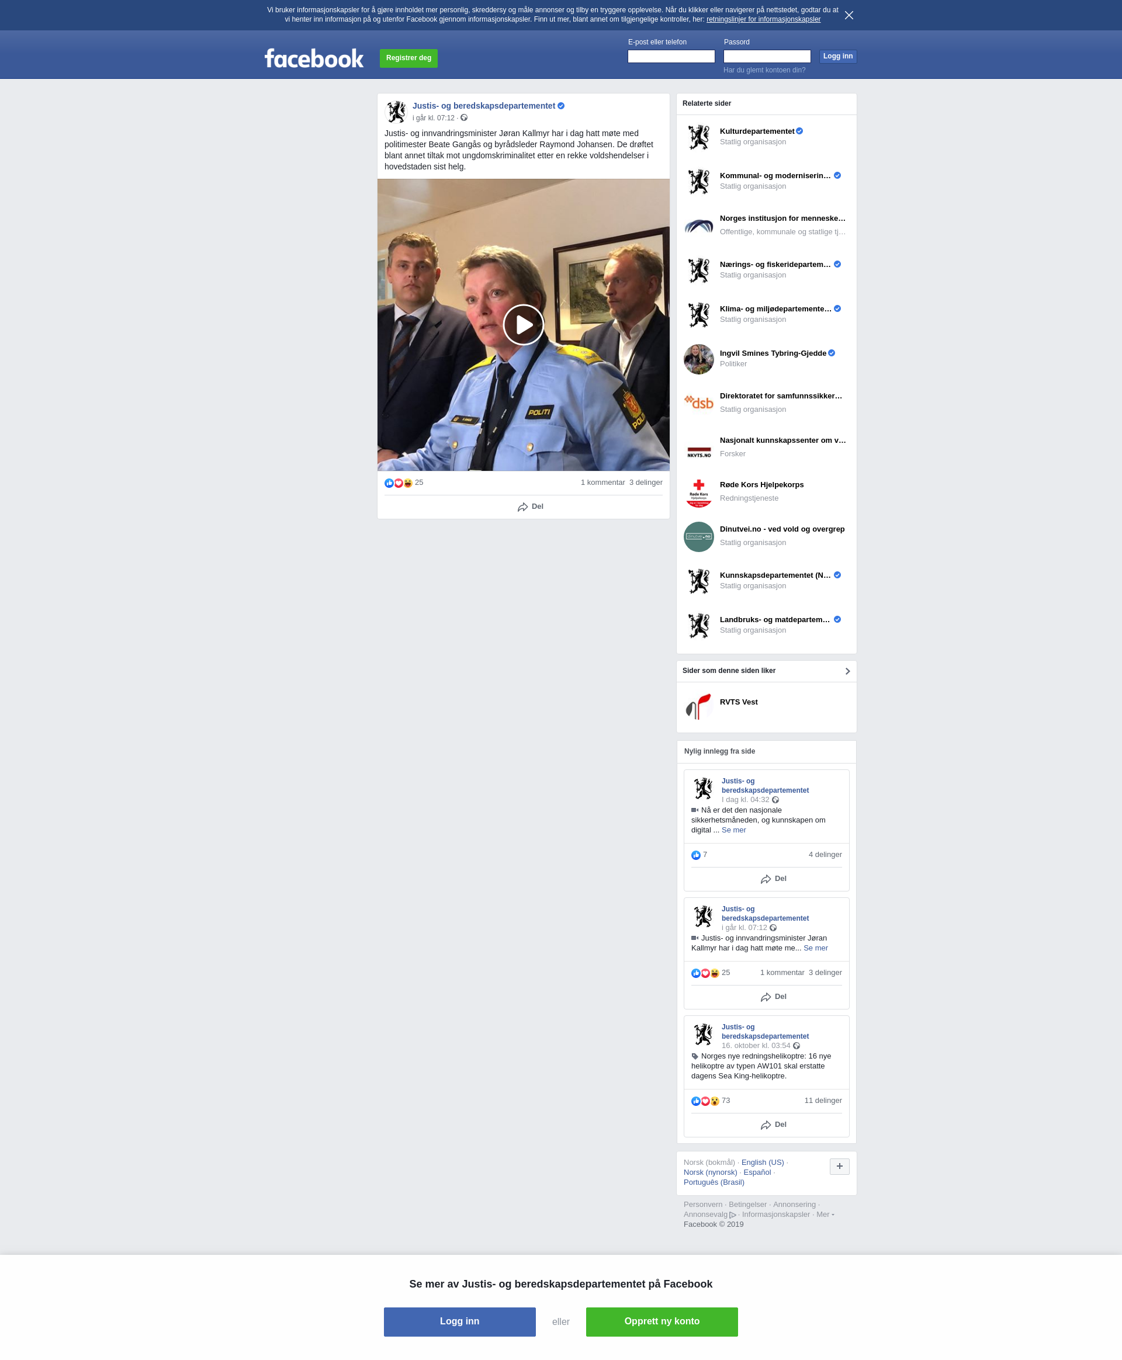Open the NKVTS.NO logo thumbnail
This screenshot has height=1360, width=1122.
pyautogui.click(x=699, y=447)
